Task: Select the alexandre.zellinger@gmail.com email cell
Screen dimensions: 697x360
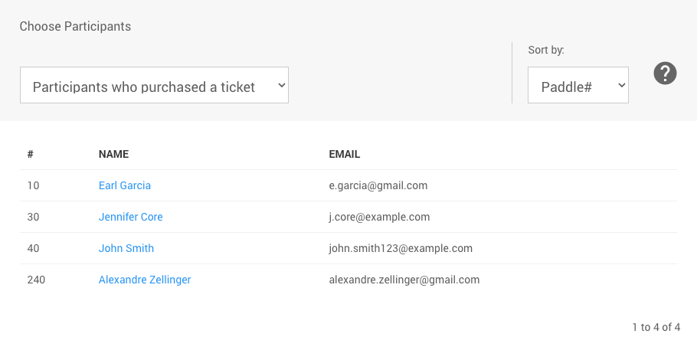Action: click(404, 280)
